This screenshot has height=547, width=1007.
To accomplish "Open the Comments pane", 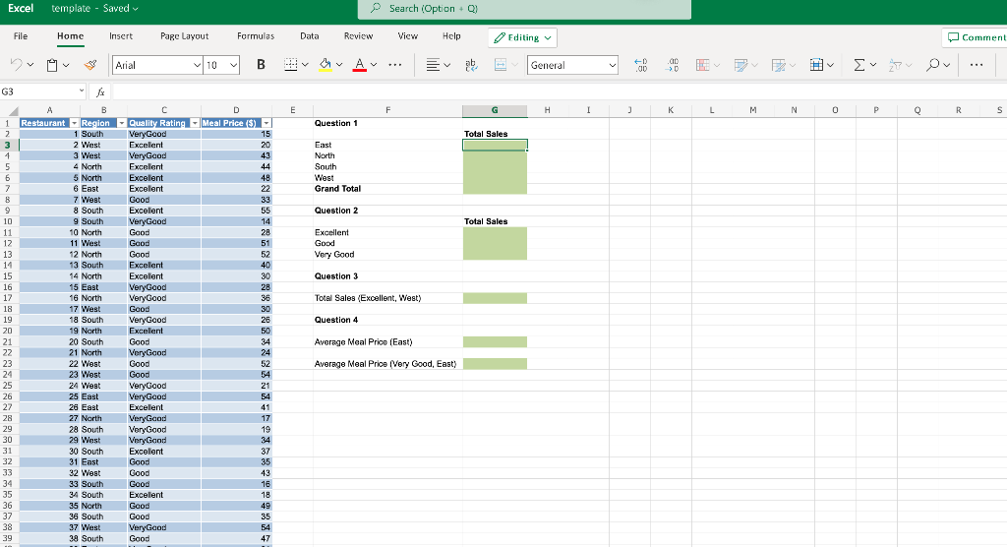I will 977,37.
